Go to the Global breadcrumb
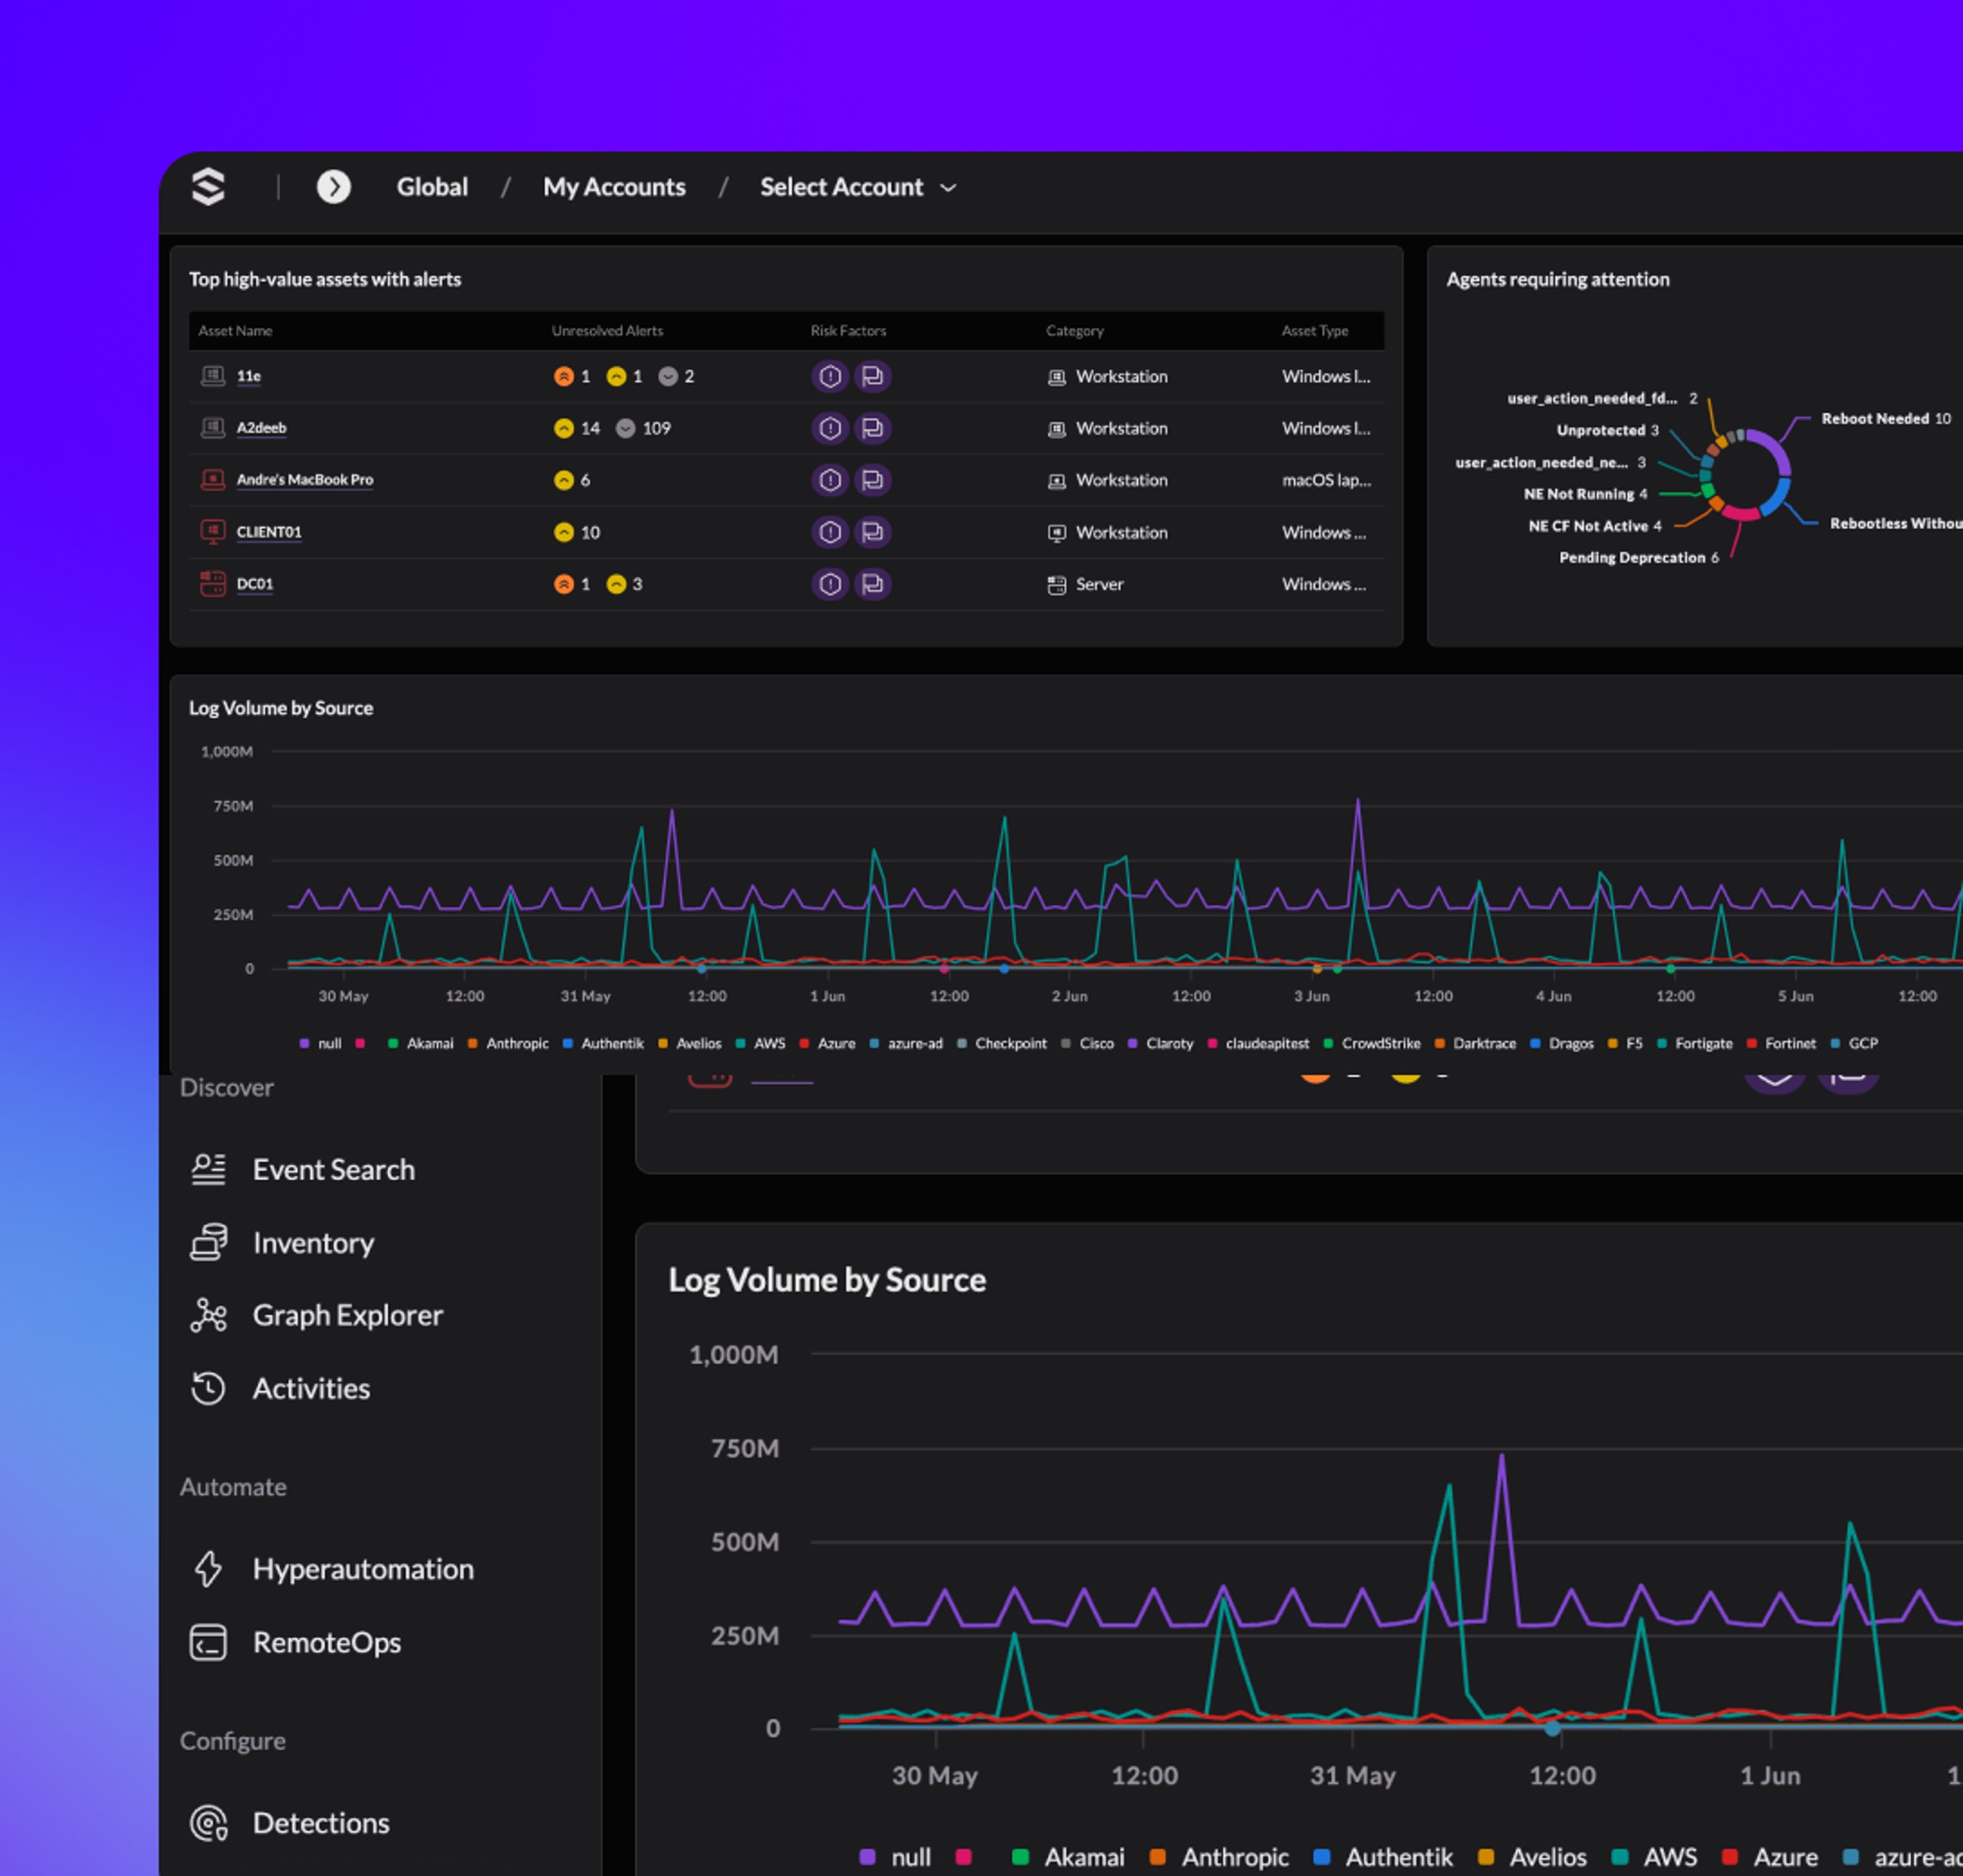Image resolution: width=1963 pixels, height=1876 pixels. pos(432,187)
